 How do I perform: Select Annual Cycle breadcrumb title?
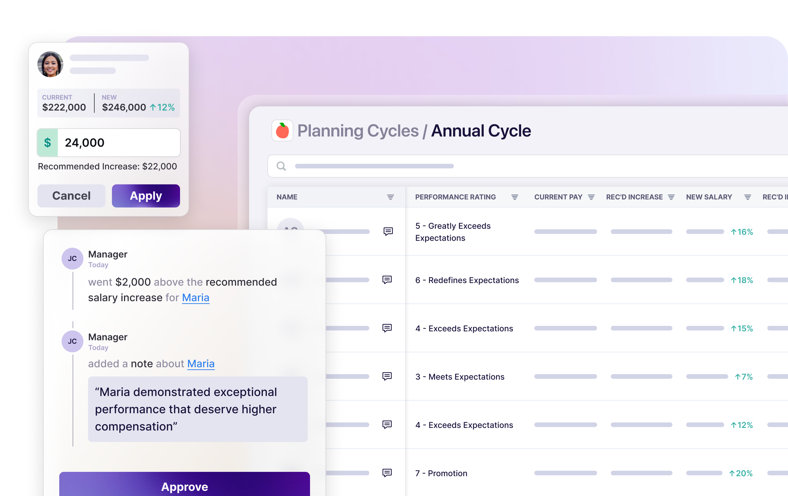[x=481, y=131]
